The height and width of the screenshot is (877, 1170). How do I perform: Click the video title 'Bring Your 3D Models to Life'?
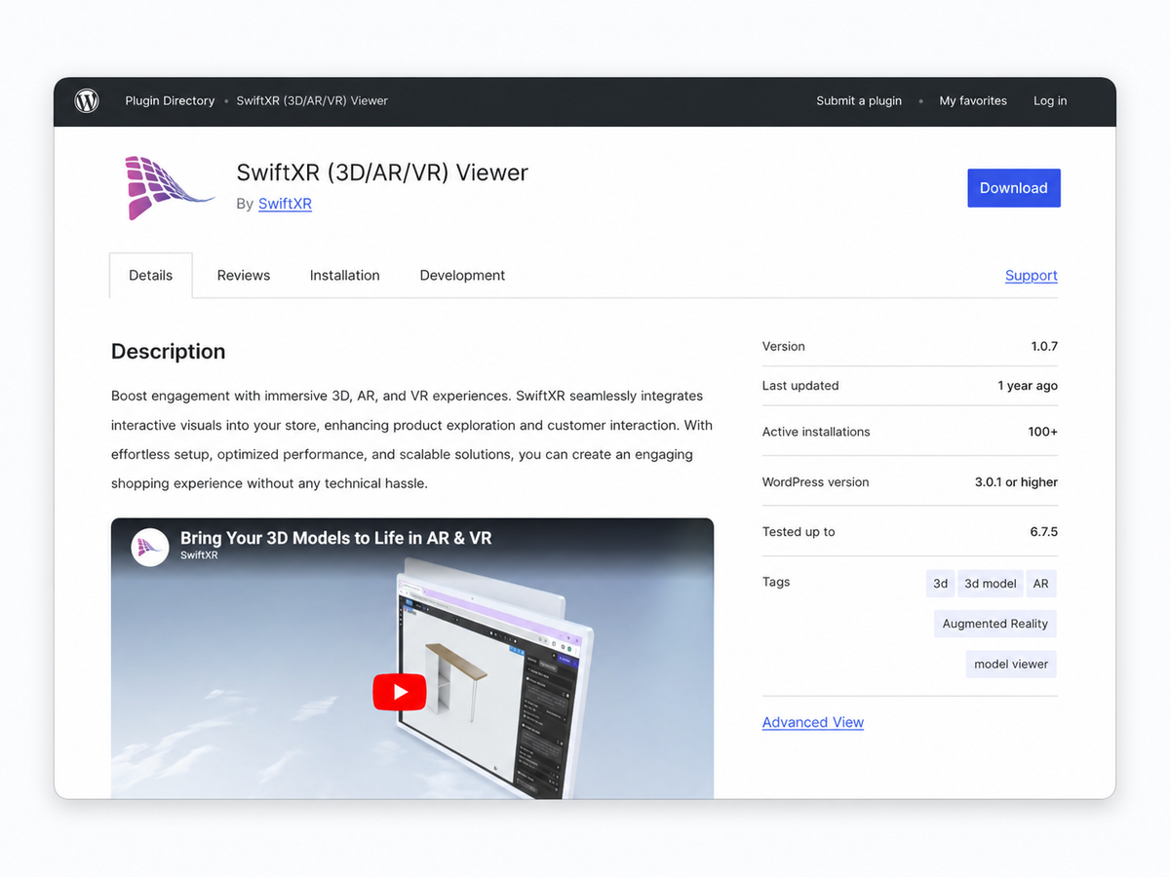point(335,538)
